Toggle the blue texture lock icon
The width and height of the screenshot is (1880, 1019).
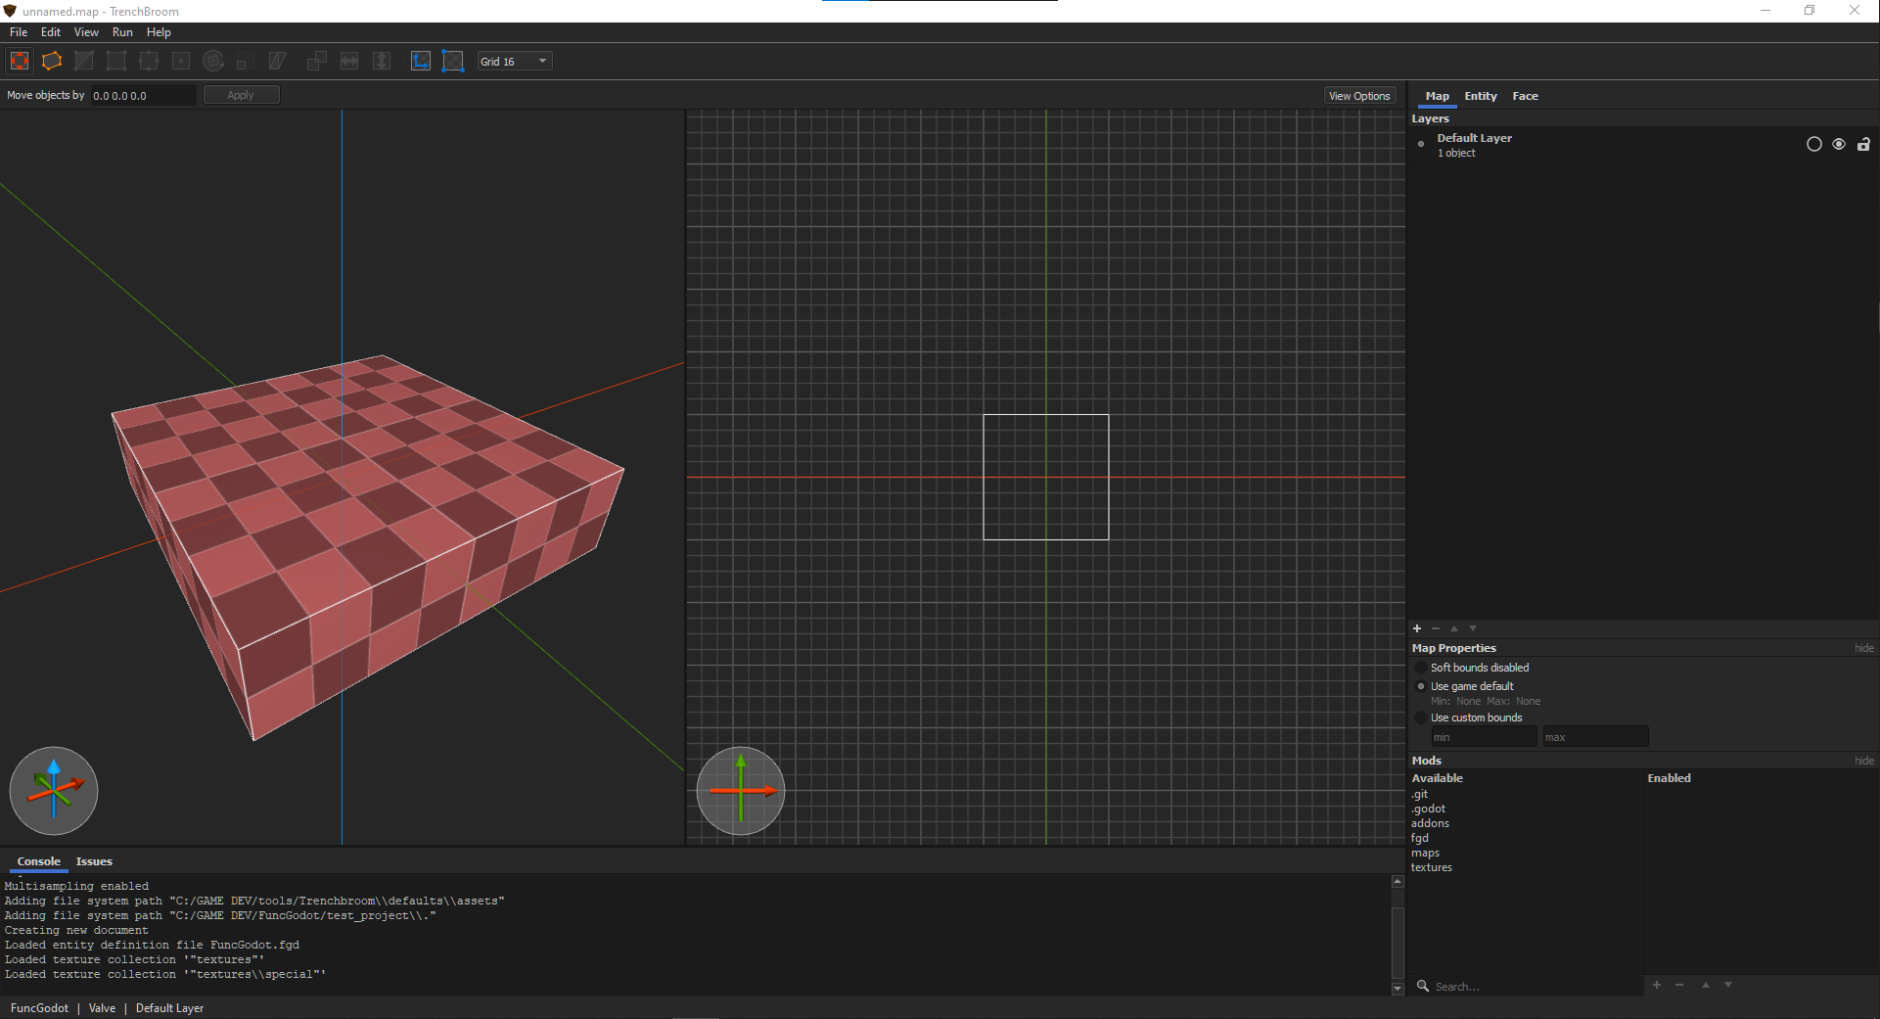[421, 61]
